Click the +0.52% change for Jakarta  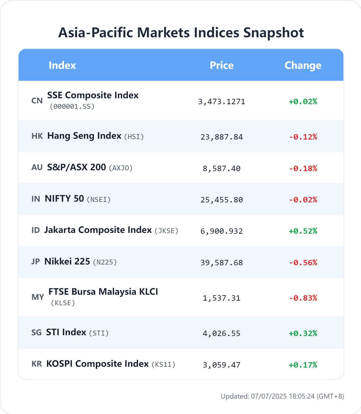(x=303, y=231)
